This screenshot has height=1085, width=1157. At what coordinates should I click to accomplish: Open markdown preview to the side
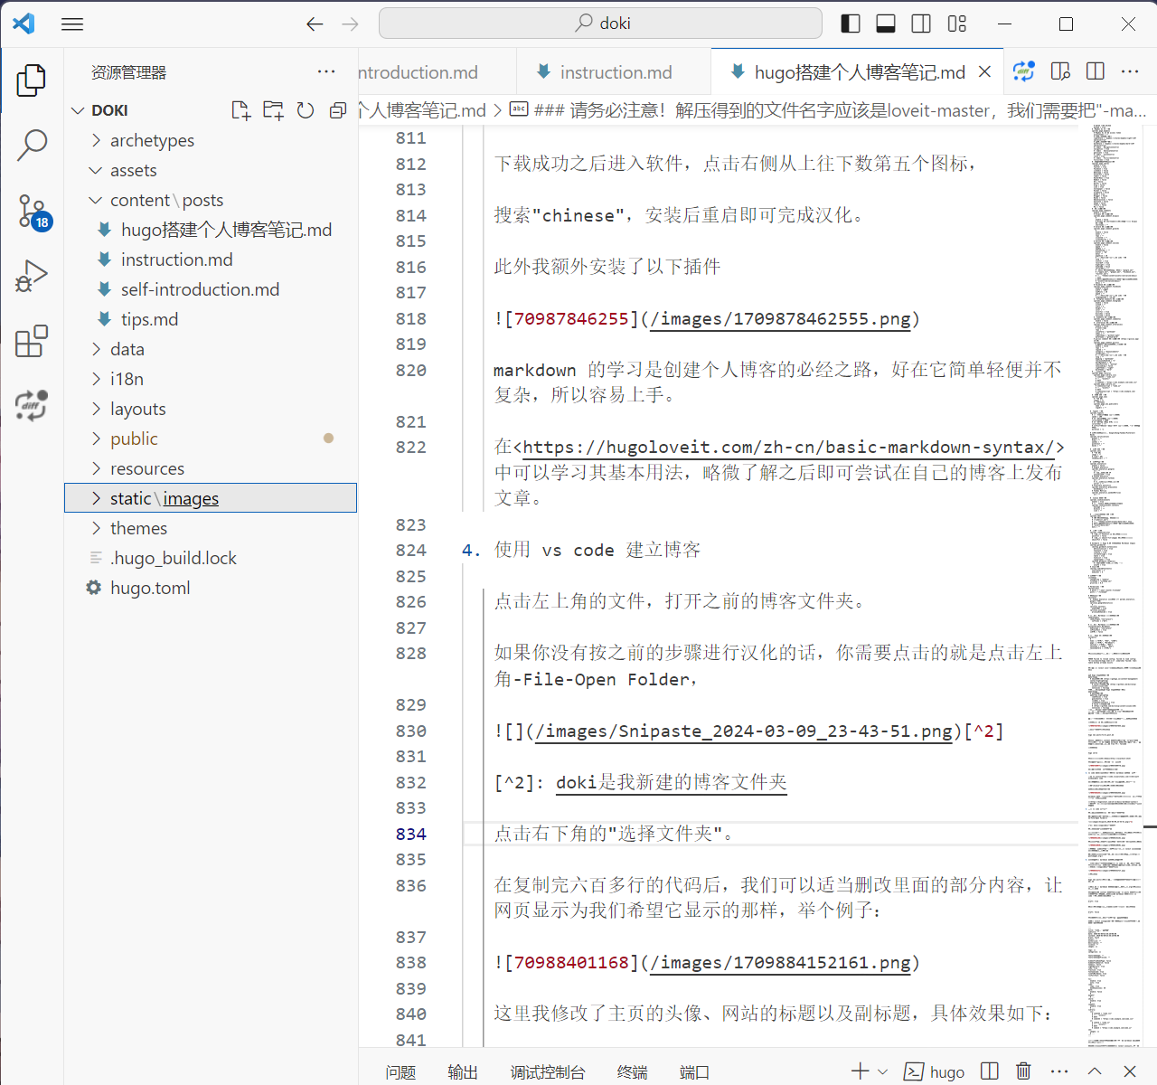[1060, 71]
